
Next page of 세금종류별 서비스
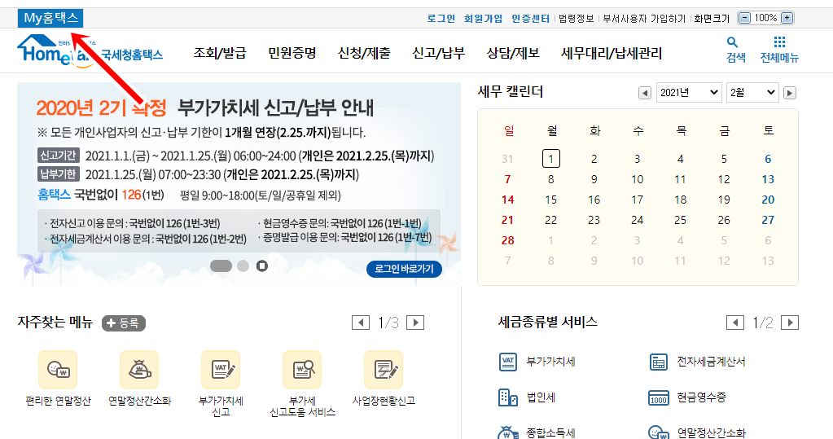tap(790, 323)
